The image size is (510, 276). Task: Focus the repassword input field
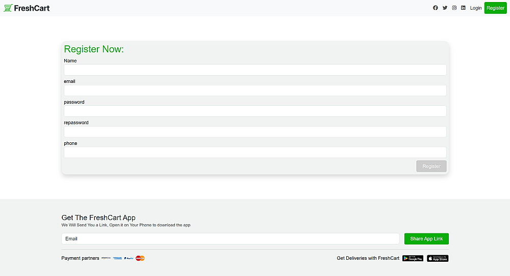coord(255,132)
